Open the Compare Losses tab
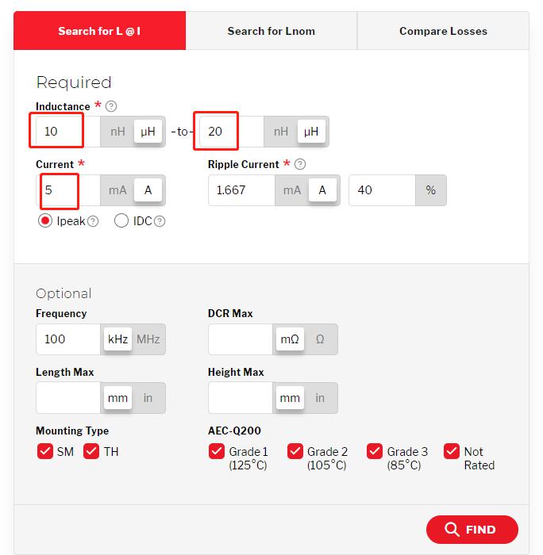Screen dimensions: 543x555 [x=443, y=31]
